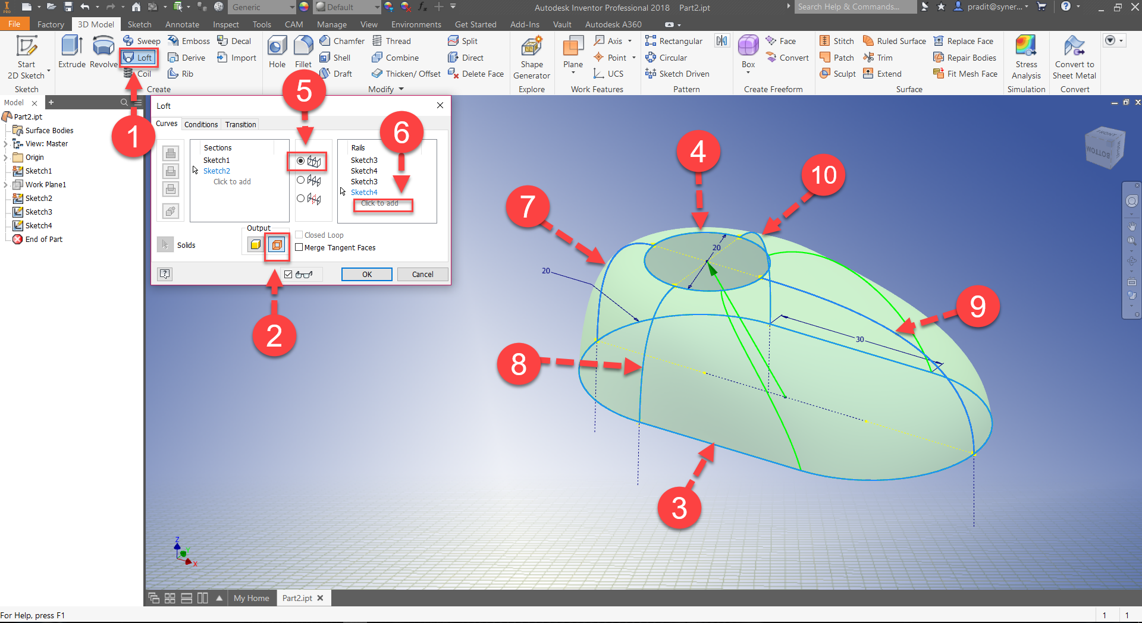The width and height of the screenshot is (1142, 623).
Task: Select the Extrude tool
Action: click(71, 52)
